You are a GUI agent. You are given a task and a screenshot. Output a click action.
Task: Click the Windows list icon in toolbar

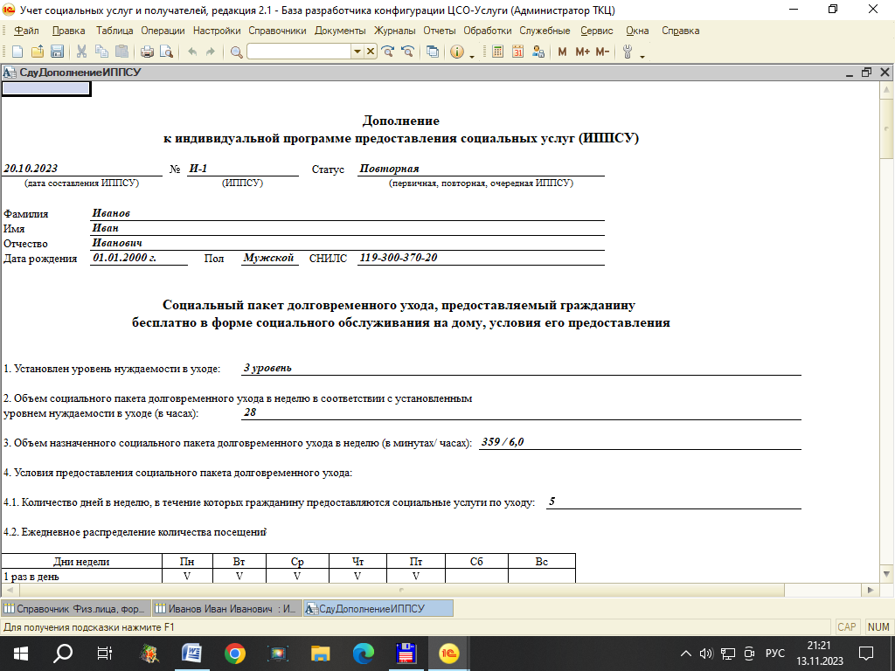433,52
